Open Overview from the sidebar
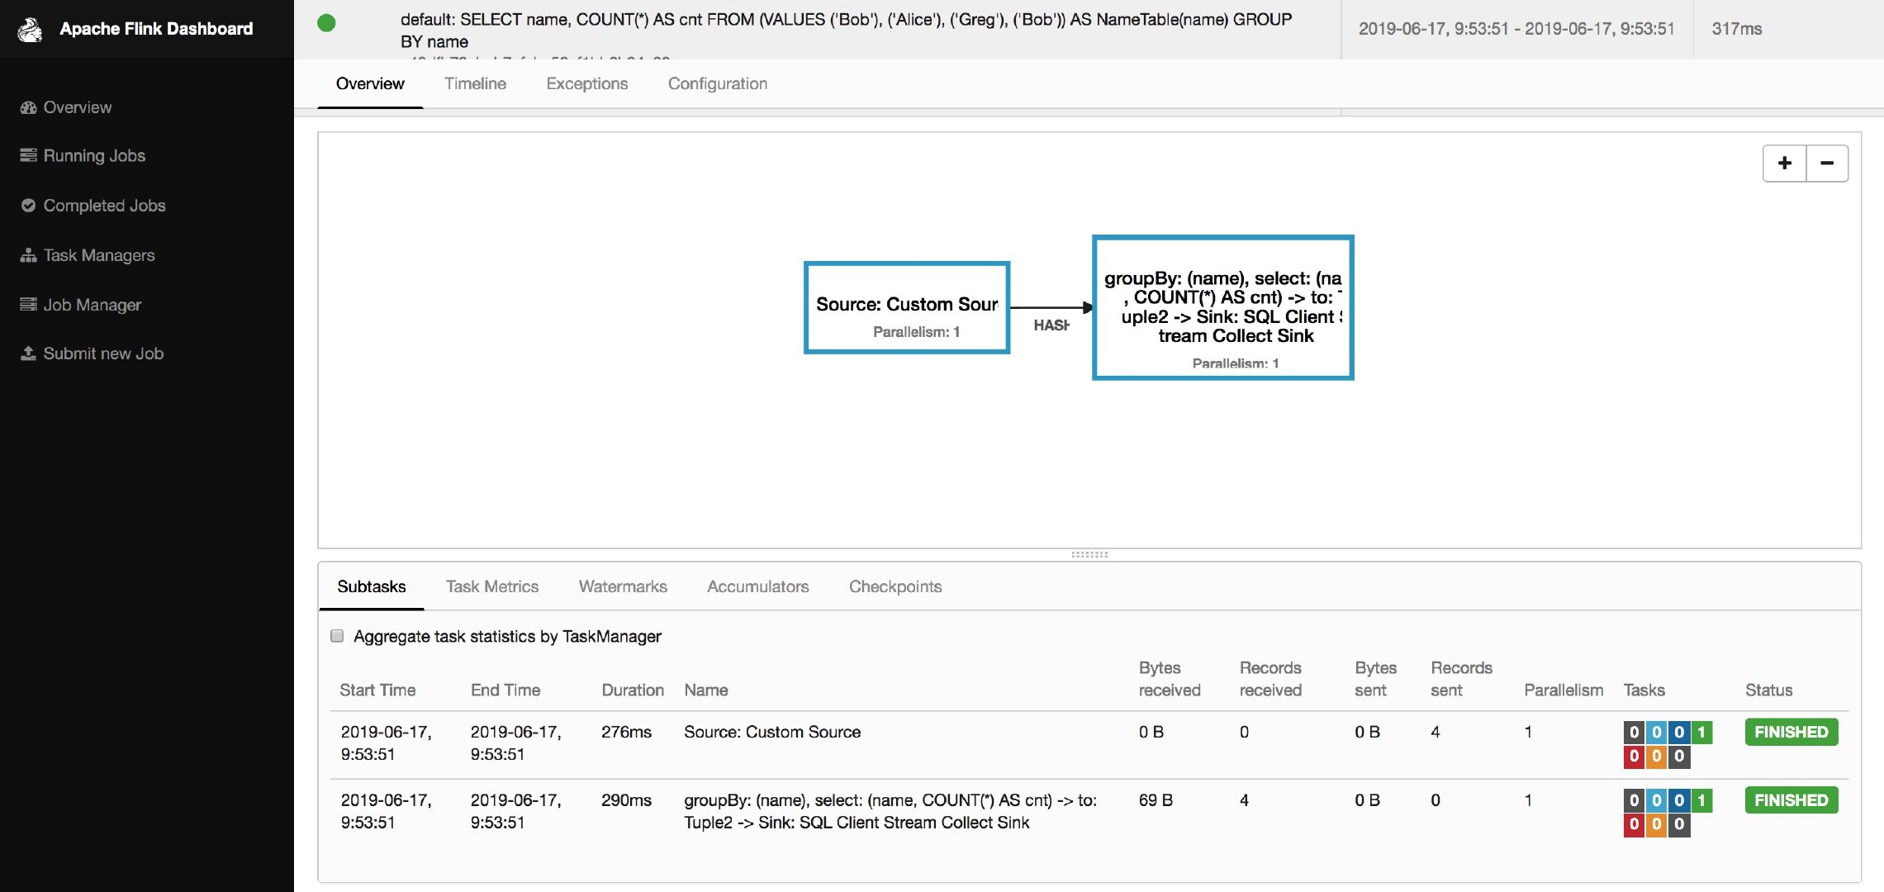The image size is (1884, 892). click(x=77, y=107)
